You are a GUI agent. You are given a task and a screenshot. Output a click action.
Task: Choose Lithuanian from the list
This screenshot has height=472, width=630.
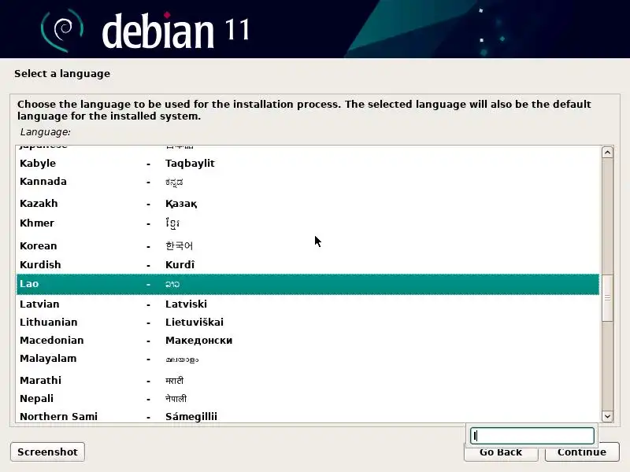(x=308, y=323)
